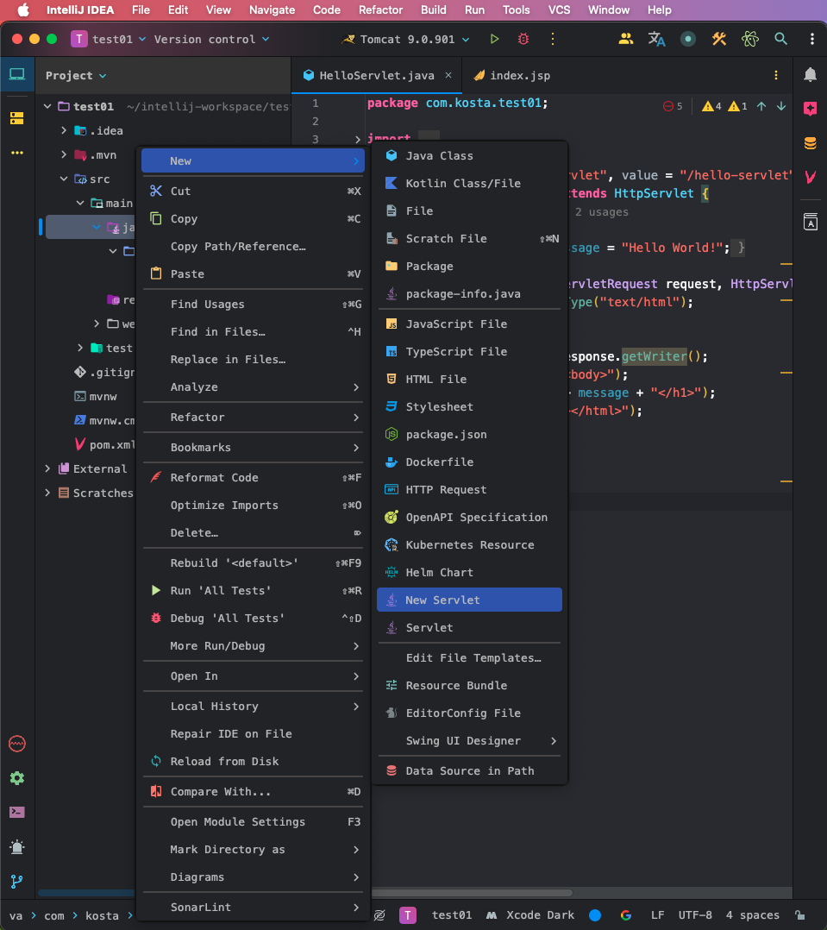Open the VCS menu in menu bar
The width and height of the screenshot is (827, 930).
[x=559, y=10]
